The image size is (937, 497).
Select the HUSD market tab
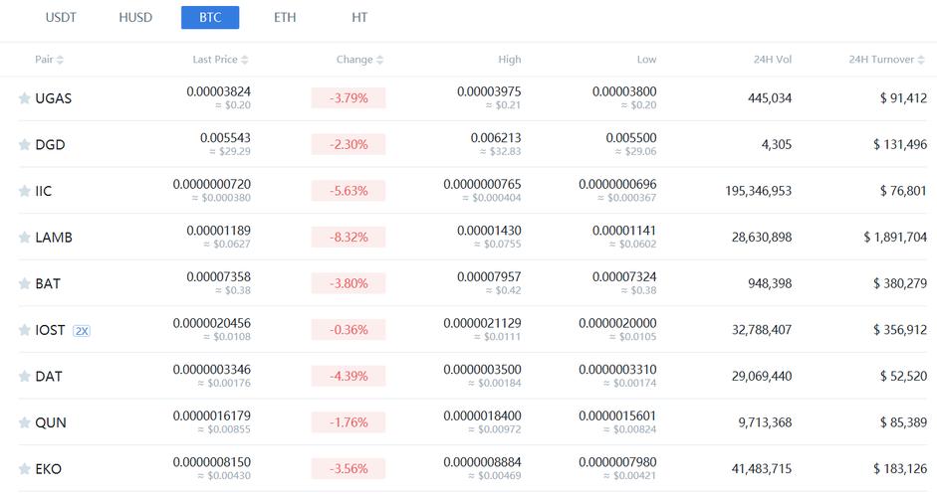click(x=135, y=18)
